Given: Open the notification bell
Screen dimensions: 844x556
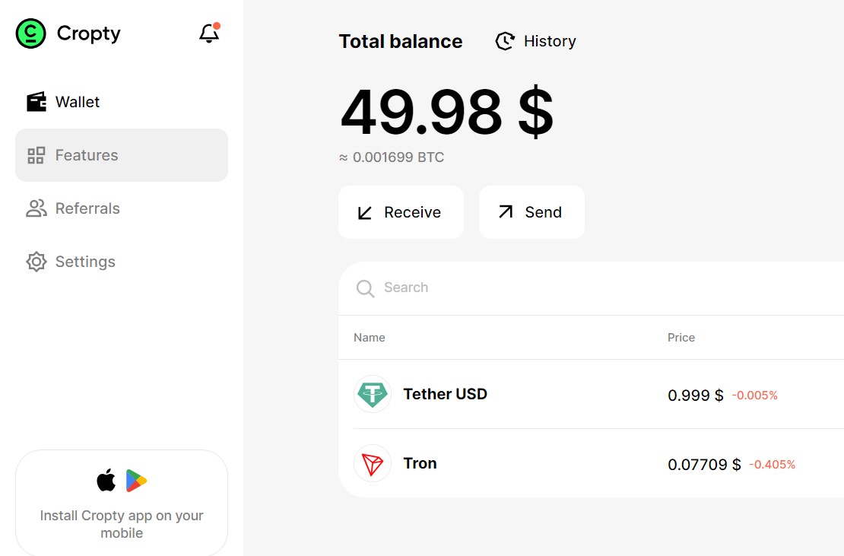Looking at the screenshot, I should [x=208, y=33].
